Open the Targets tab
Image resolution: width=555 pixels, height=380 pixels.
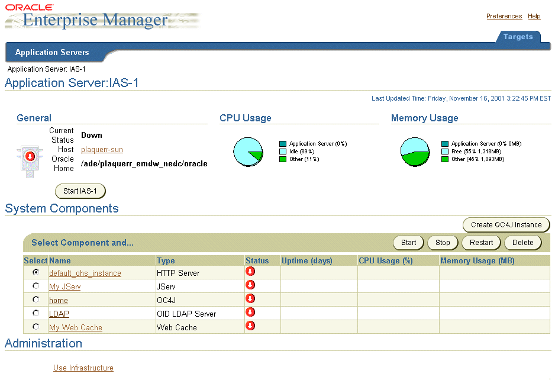tap(518, 37)
